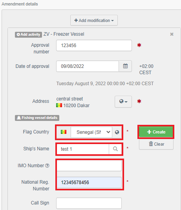Click the Call Sign input box
181x210 pixels.
[89, 203]
